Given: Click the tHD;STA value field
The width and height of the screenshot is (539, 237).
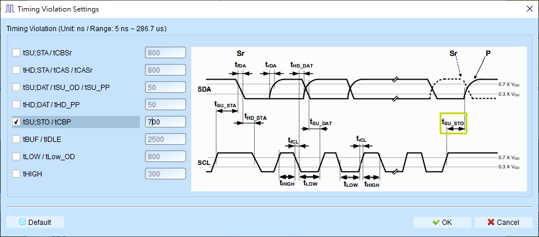Looking at the screenshot, I should pos(165,70).
